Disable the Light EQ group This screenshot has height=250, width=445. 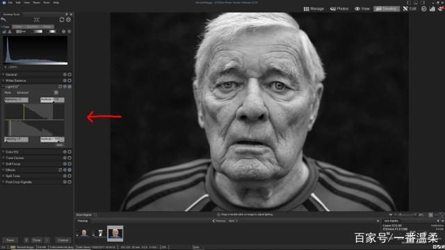click(70, 86)
